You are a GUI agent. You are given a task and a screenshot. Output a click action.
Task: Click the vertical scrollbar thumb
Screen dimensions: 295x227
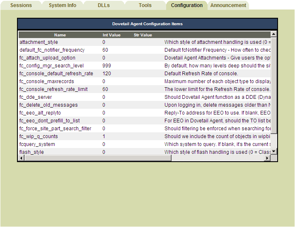tap(273, 86)
